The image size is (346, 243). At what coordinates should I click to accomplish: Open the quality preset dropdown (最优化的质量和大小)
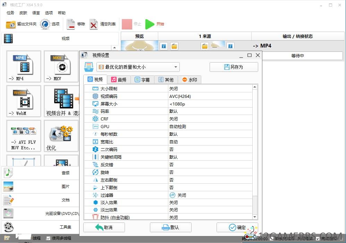138,67
